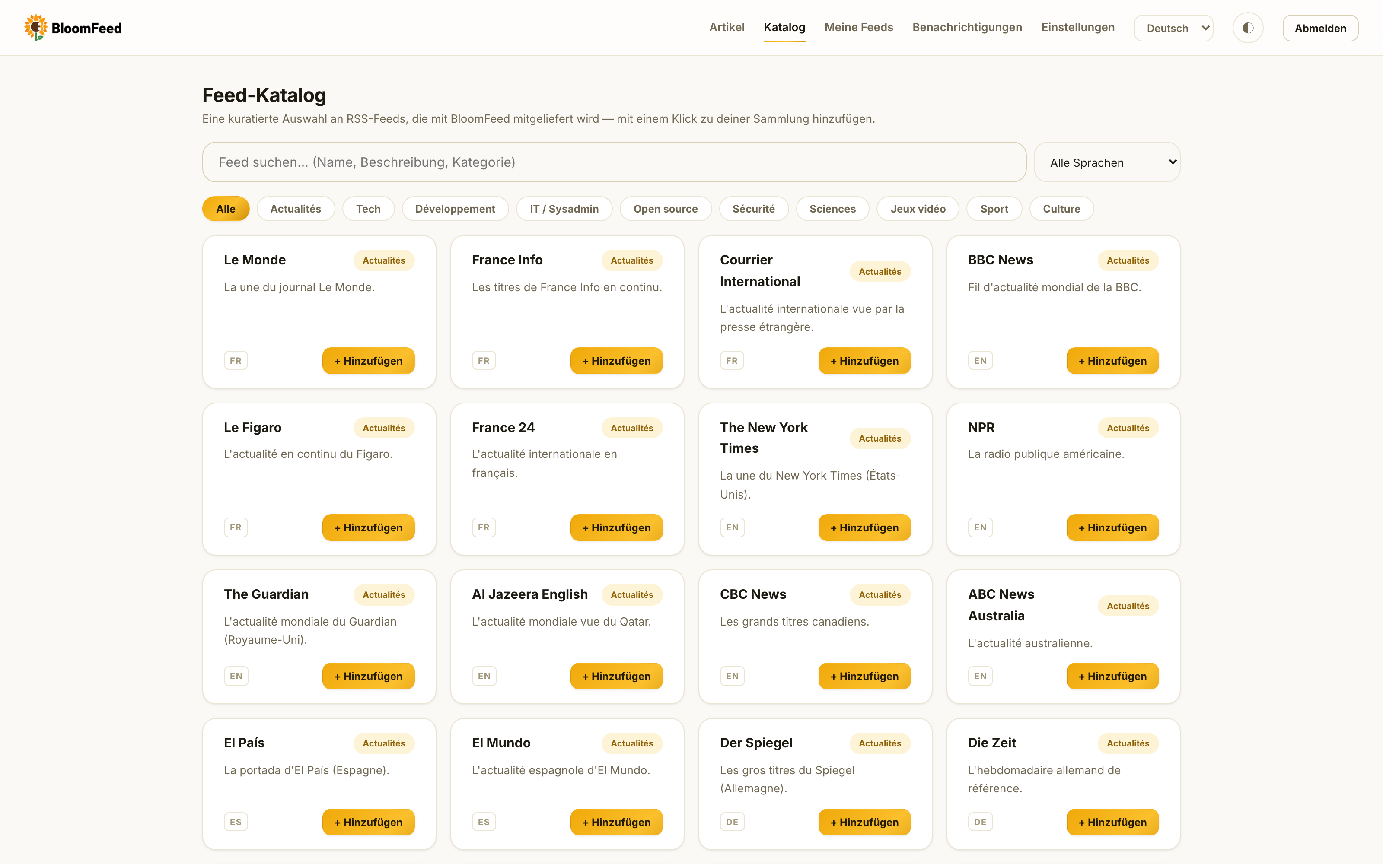Click the ES tag on El País card
The height and width of the screenshot is (864, 1383).
236,822
